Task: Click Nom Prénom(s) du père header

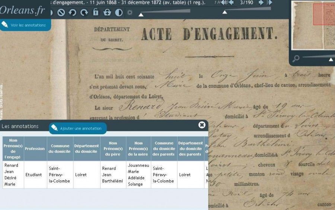Action: 113,149
